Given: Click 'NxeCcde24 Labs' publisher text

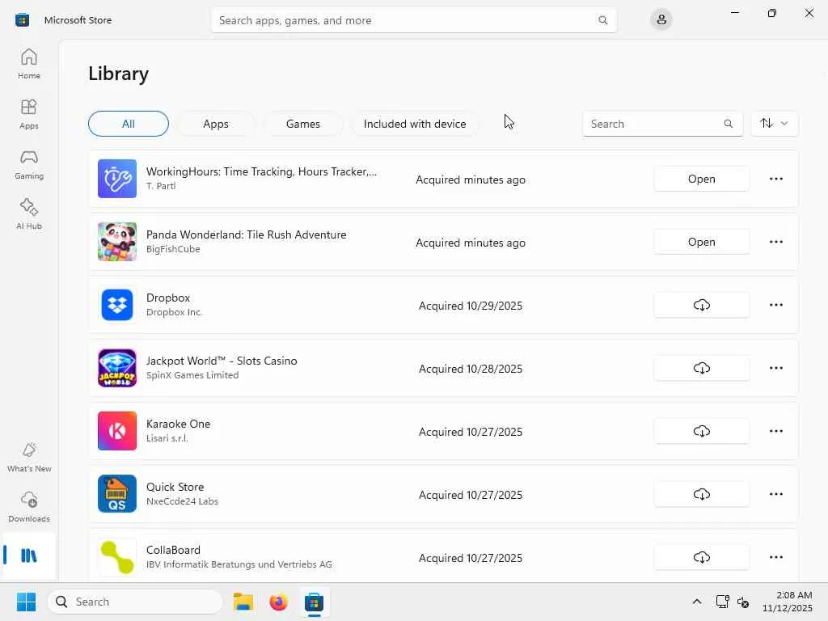Looking at the screenshot, I should 182,501.
